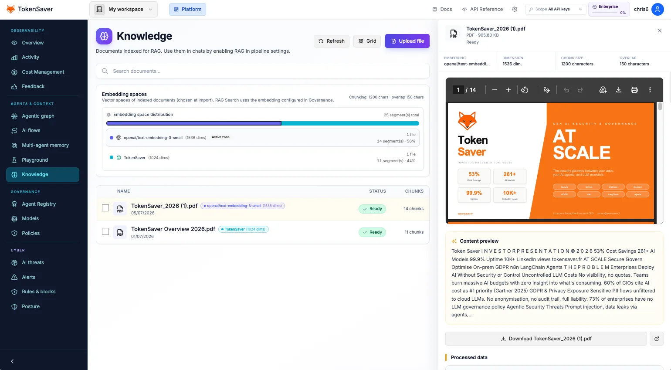
Task: Collapse the left sidebar
Action: 12,361
